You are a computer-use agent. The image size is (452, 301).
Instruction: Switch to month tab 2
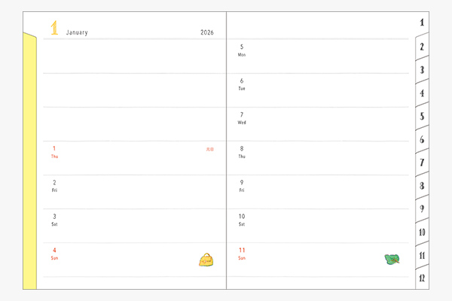(x=422, y=47)
